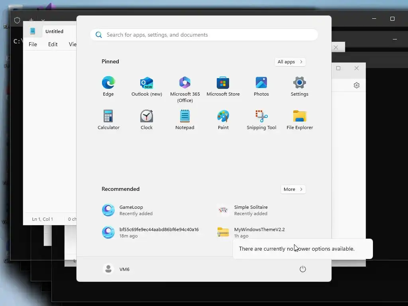Screen dimensions: 408x306
Task: Open Microsoft Store app
Action: [x=223, y=86]
